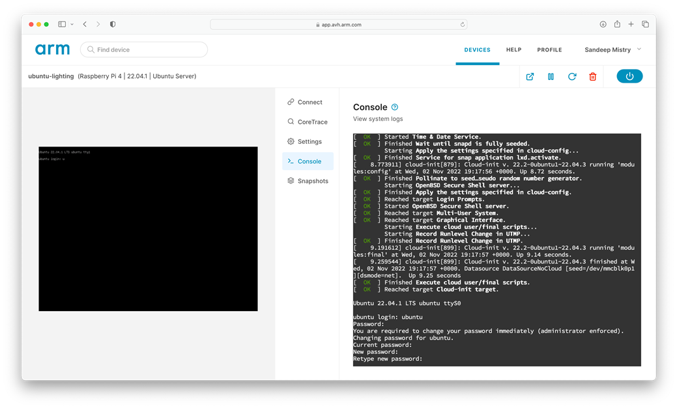Toggle the Safari sidebar icon
The height and width of the screenshot is (408, 677).
pyautogui.click(x=62, y=24)
